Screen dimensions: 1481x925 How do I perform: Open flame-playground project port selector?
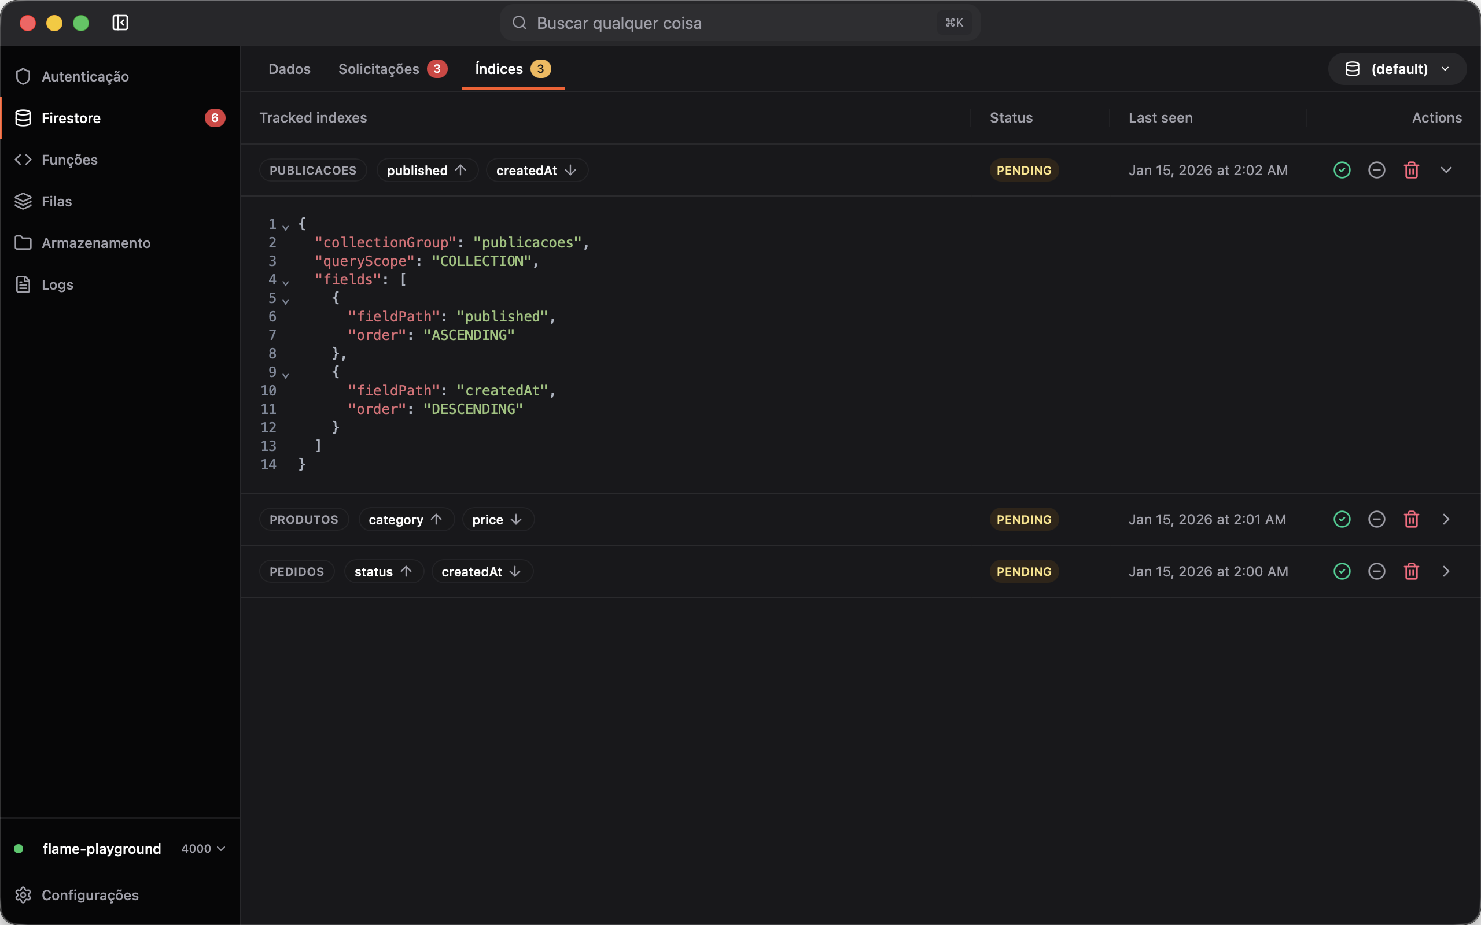click(203, 849)
